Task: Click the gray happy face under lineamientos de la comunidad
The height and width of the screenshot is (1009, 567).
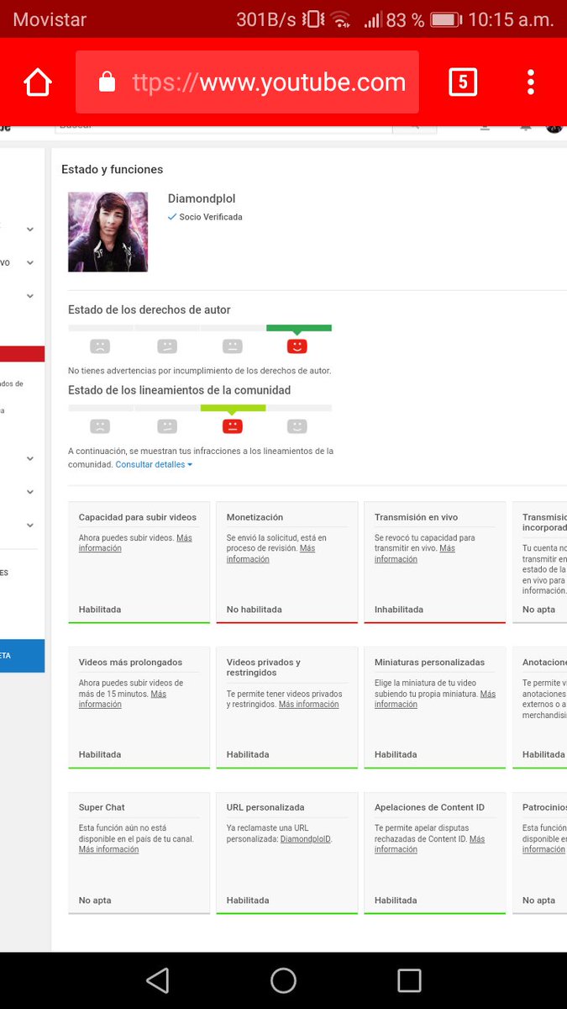Action: coord(297,425)
